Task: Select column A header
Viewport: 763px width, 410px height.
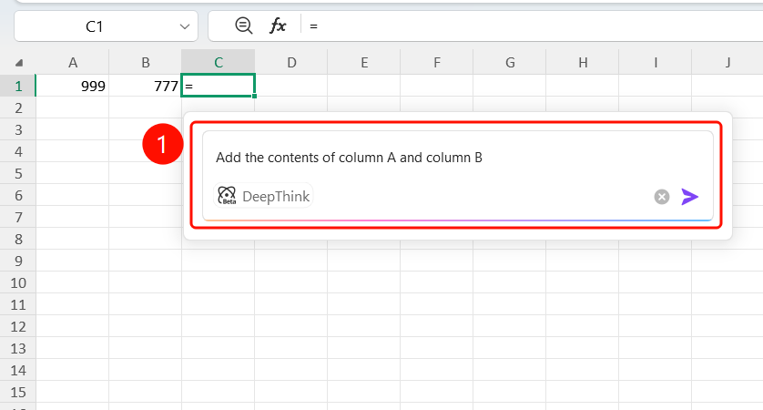Action: tap(73, 62)
